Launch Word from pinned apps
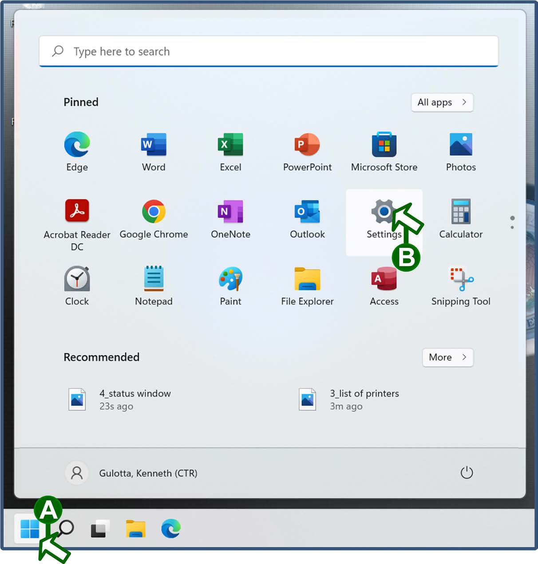This screenshot has width=538, height=564. point(154,152)
